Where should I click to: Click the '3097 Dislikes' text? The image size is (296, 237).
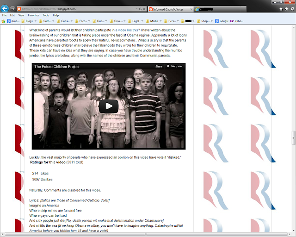42,179
